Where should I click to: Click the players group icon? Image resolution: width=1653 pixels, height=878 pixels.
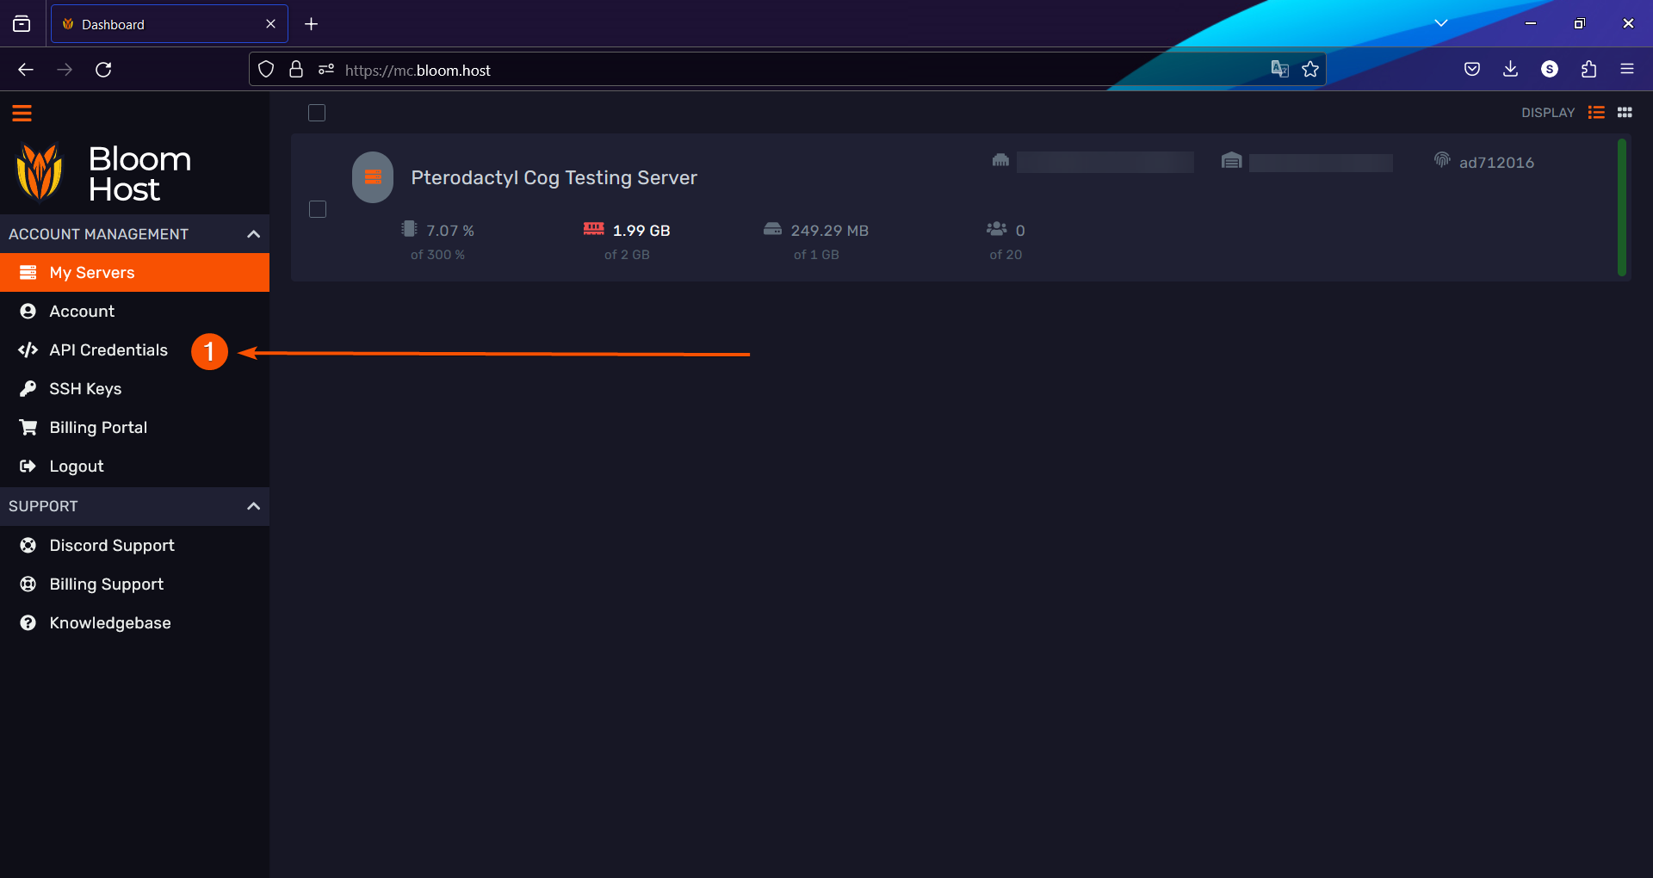996,228
